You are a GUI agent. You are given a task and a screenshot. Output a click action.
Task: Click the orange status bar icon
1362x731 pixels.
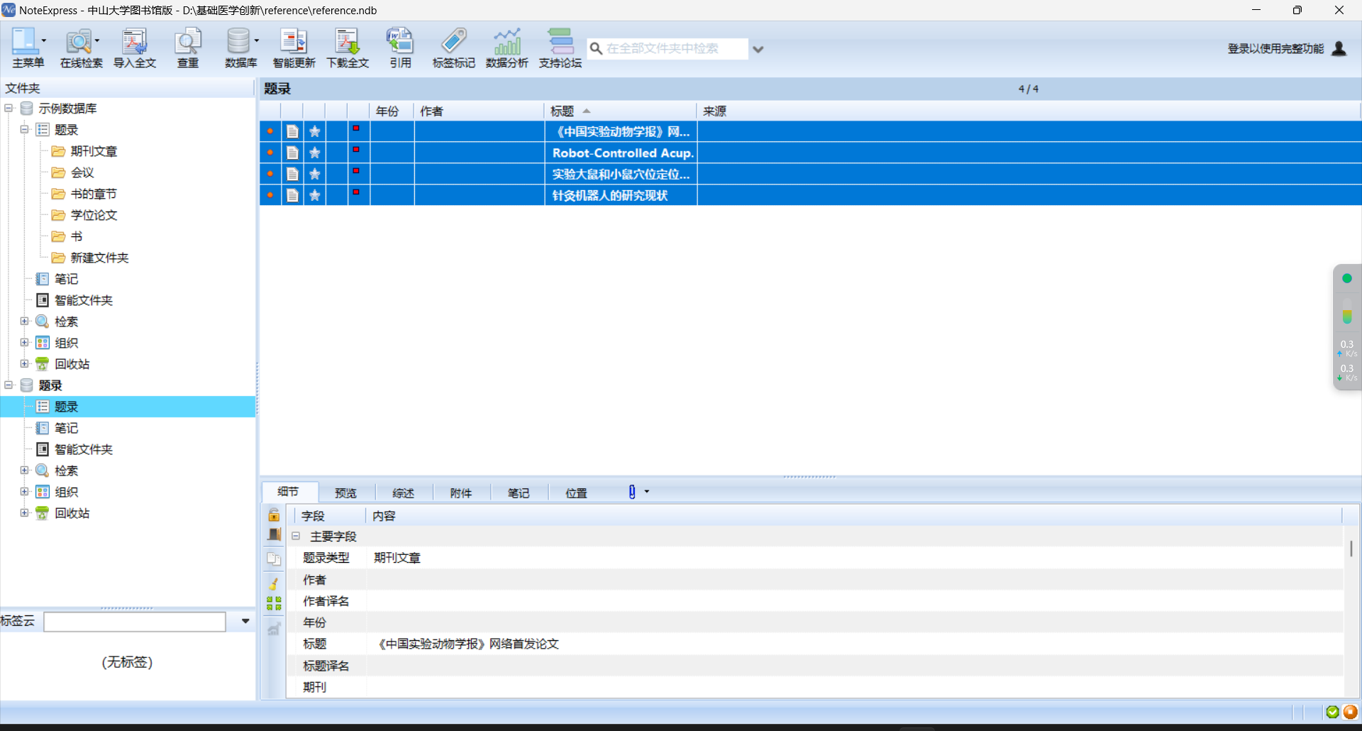point(1350,712)
